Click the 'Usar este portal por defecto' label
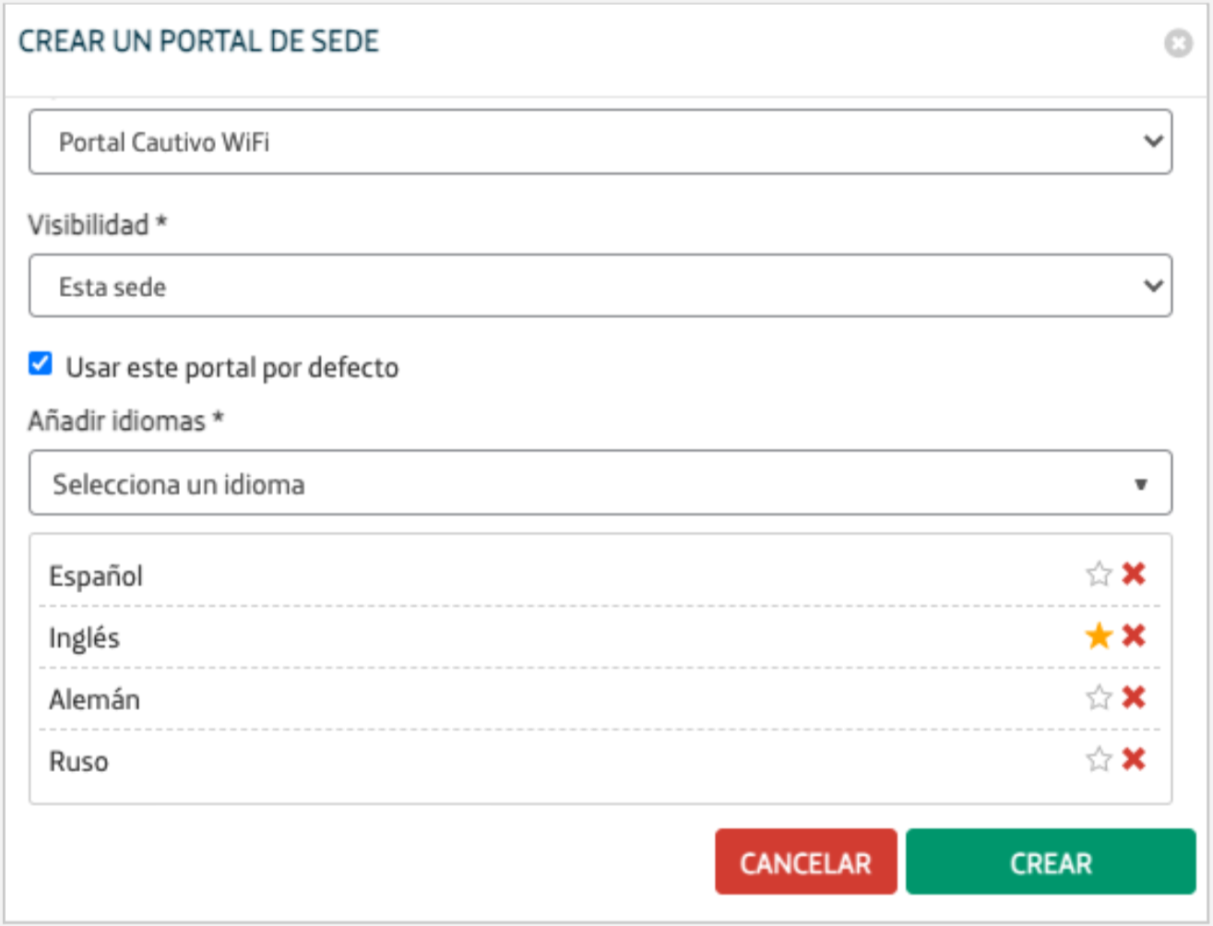1213x926 pixels. click(232, 368)
